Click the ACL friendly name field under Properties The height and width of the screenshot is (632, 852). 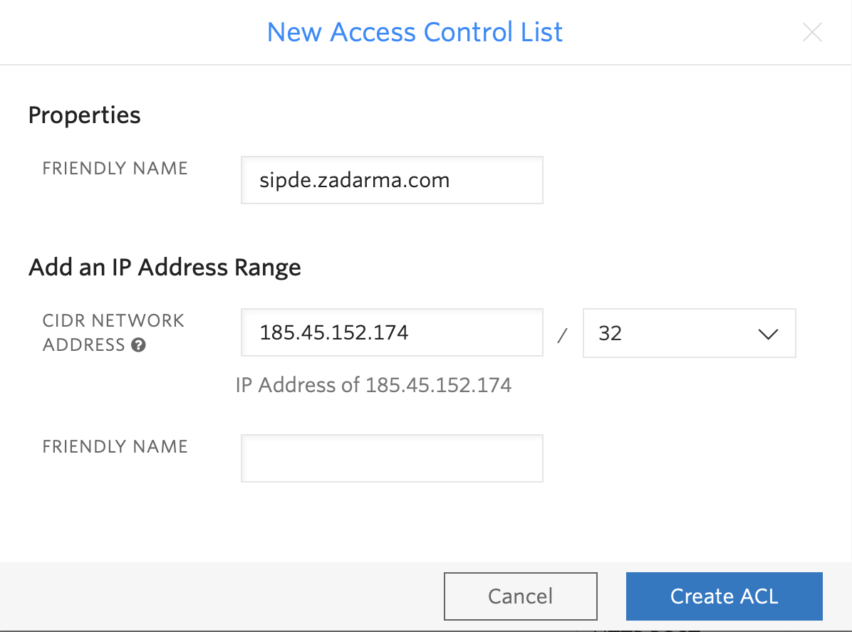tap(392, 180)
